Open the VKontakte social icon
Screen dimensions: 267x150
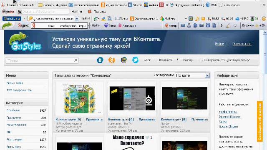(100, 60)
